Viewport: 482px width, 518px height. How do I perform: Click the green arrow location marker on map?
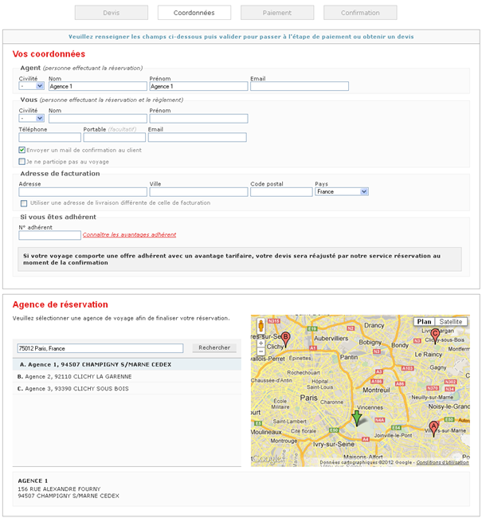356,418
